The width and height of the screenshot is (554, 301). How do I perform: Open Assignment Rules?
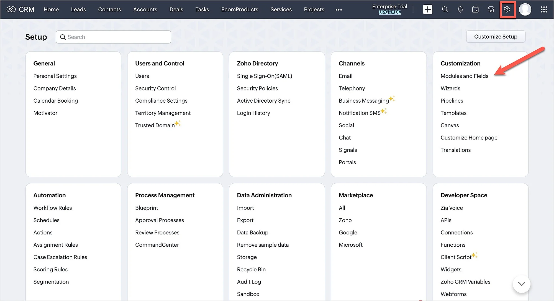click(56, 245)
